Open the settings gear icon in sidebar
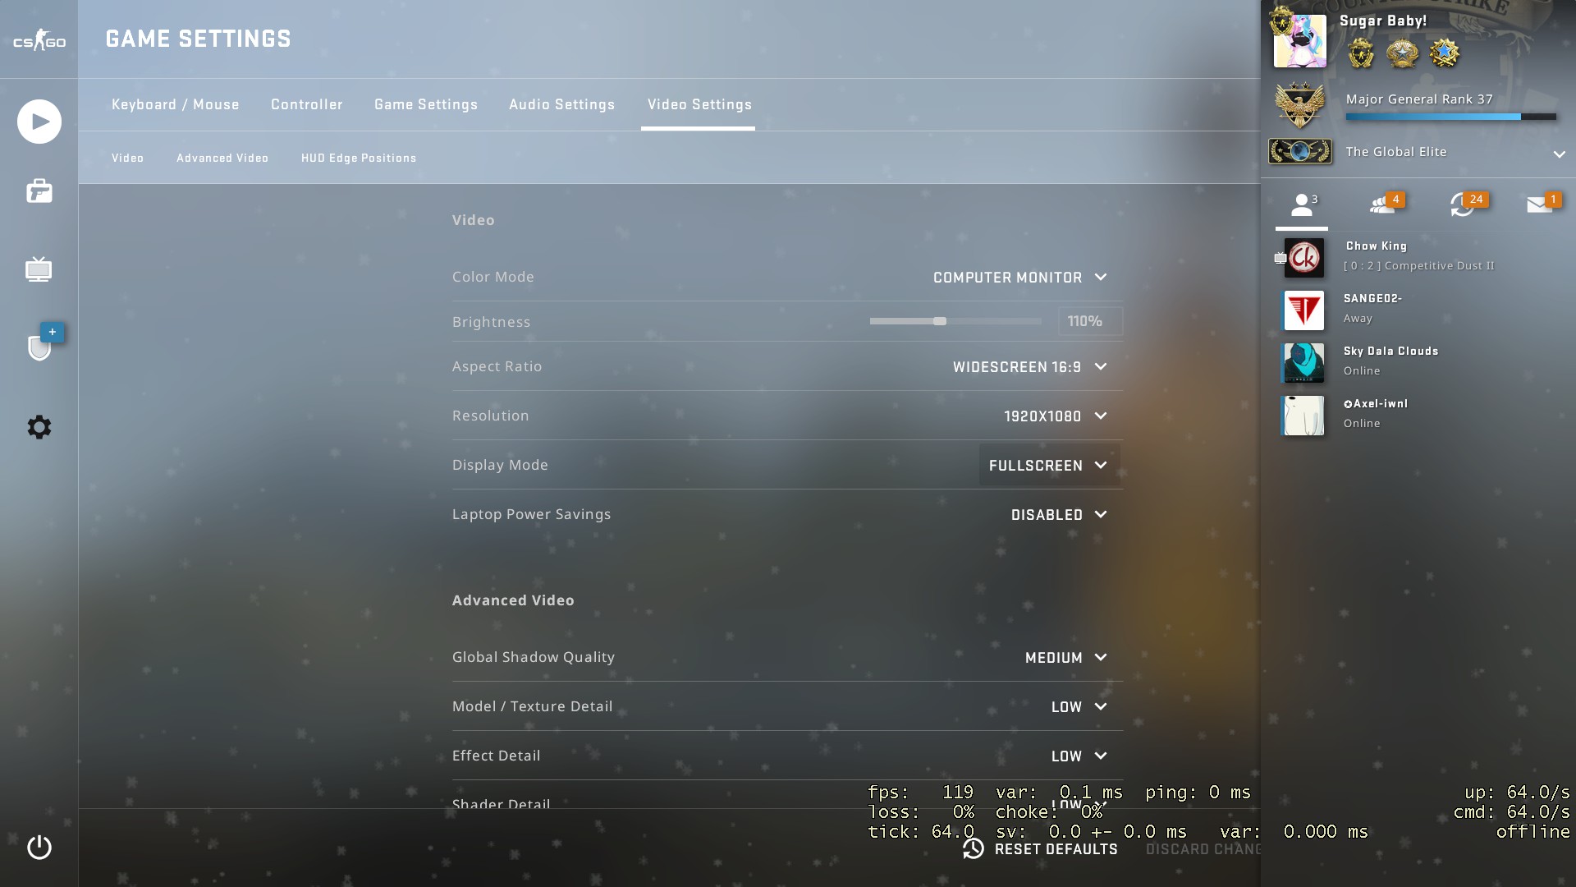 pos(39,427)
